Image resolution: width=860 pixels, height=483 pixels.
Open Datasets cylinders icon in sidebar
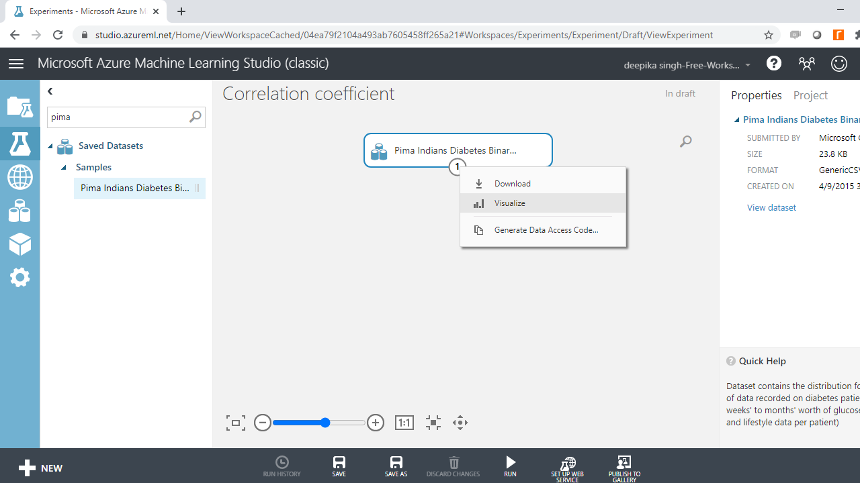[19, 211]
